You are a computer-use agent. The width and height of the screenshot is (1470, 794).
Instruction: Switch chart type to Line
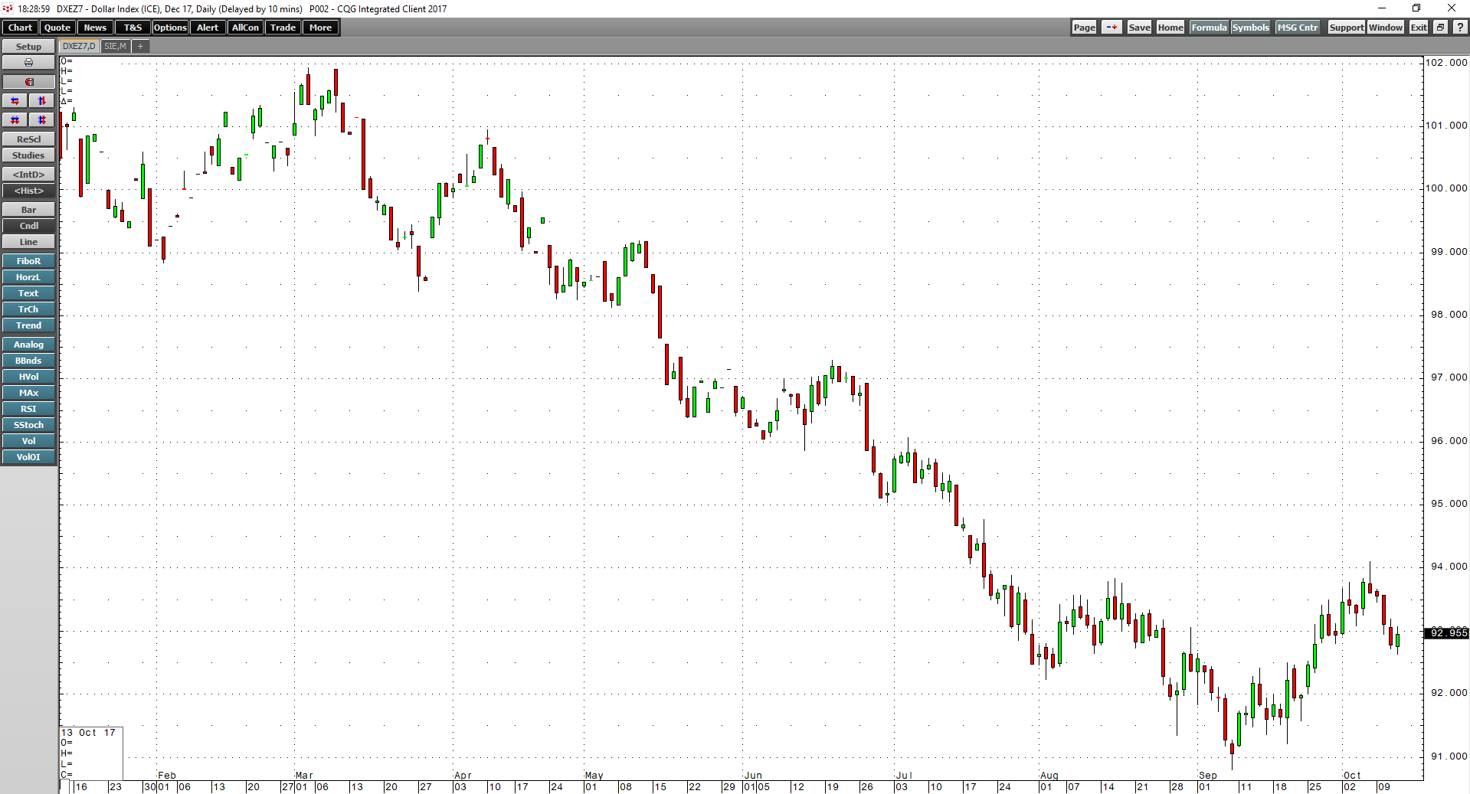click(28, 242)
